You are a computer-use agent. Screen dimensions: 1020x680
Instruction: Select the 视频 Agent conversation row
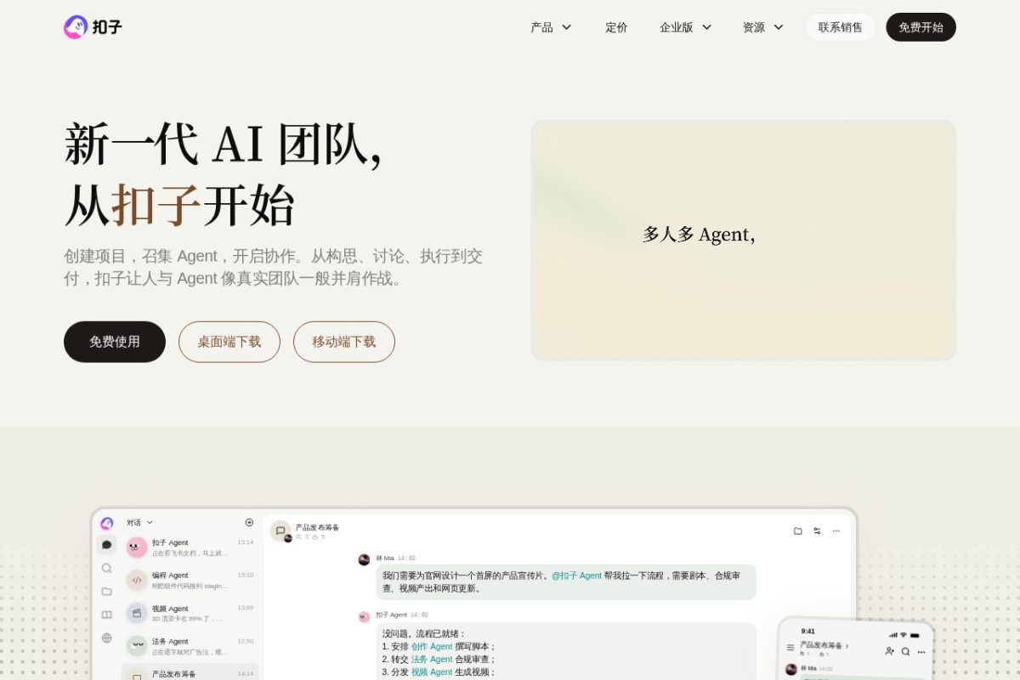(190, 613)
